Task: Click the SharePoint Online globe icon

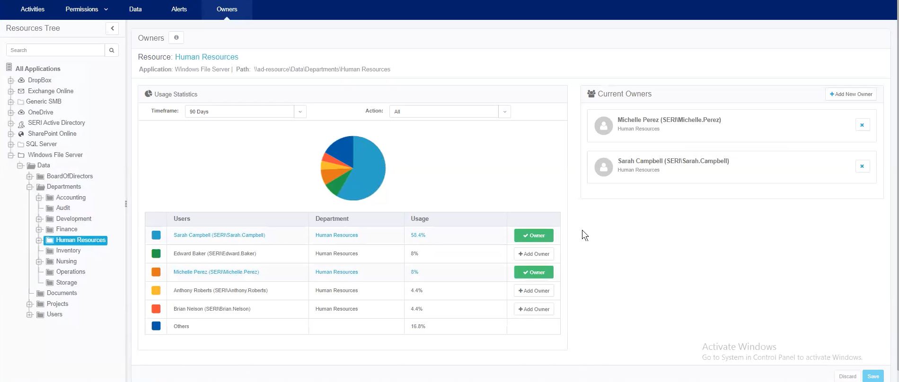Action: point(21,134)
